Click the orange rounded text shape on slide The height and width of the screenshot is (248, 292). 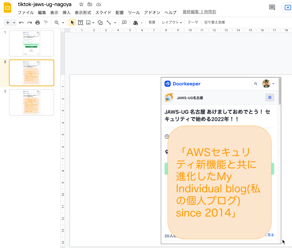pyautogui.click(x=219, y=182)
